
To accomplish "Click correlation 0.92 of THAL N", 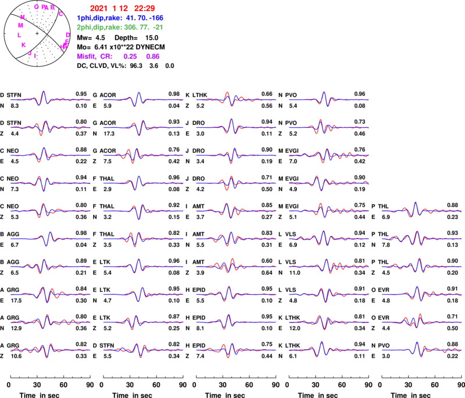I will (x=174, y=205).
